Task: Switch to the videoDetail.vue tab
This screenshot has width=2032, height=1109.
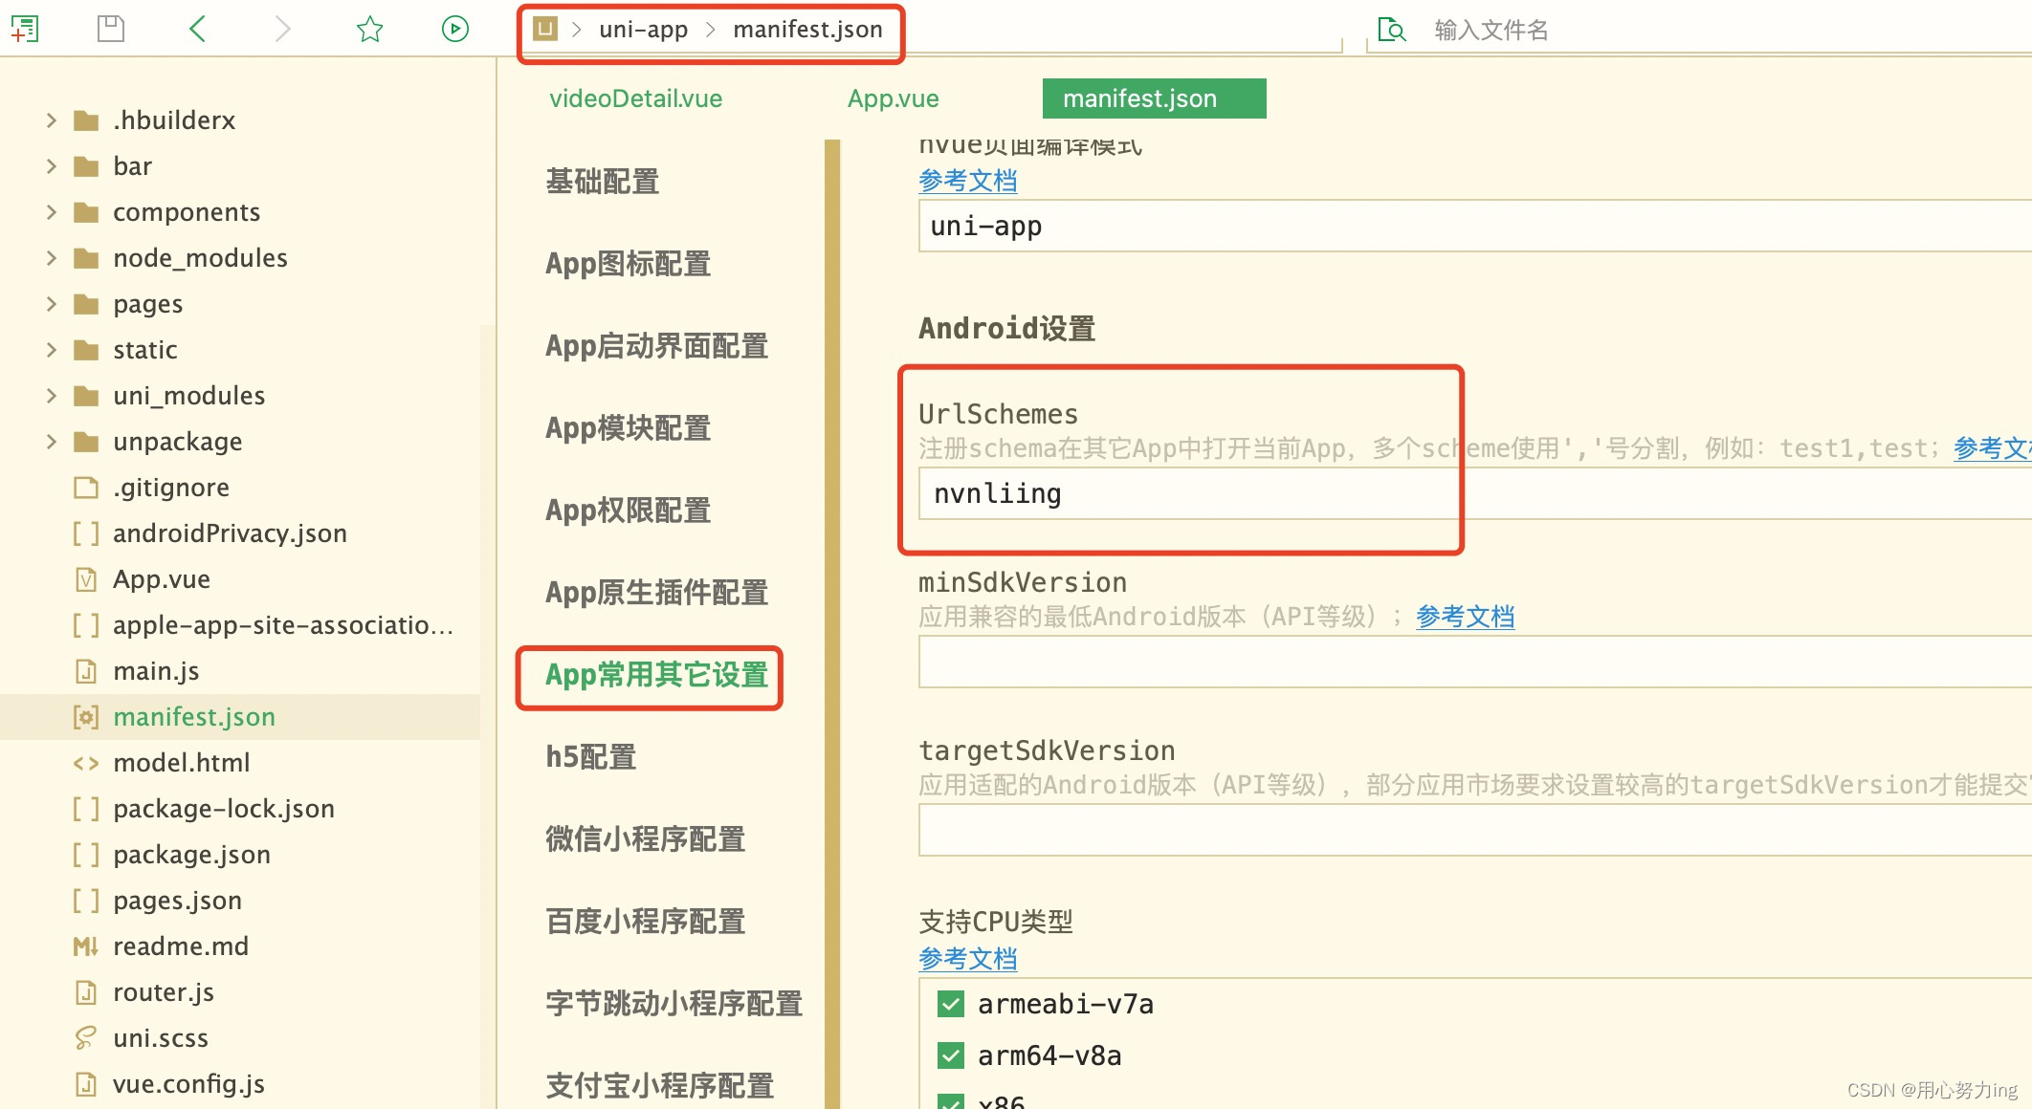Action: click(635, 98)
